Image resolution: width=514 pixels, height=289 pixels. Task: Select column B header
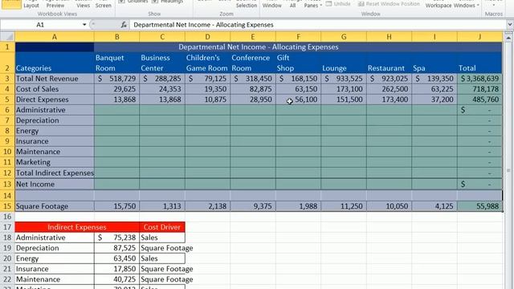pos(116,37)
